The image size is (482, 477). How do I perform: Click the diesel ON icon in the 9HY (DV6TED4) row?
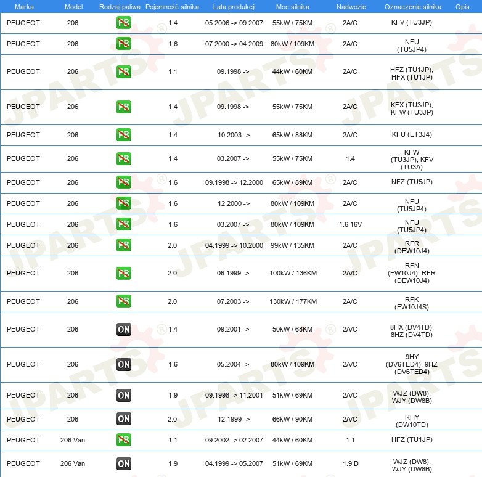pos(124,364)
